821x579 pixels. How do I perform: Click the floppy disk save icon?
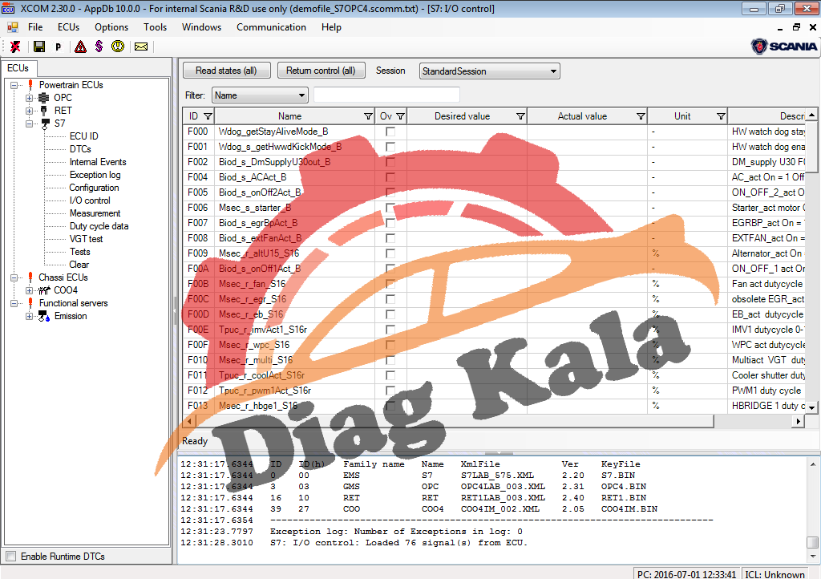coord(38,47)
